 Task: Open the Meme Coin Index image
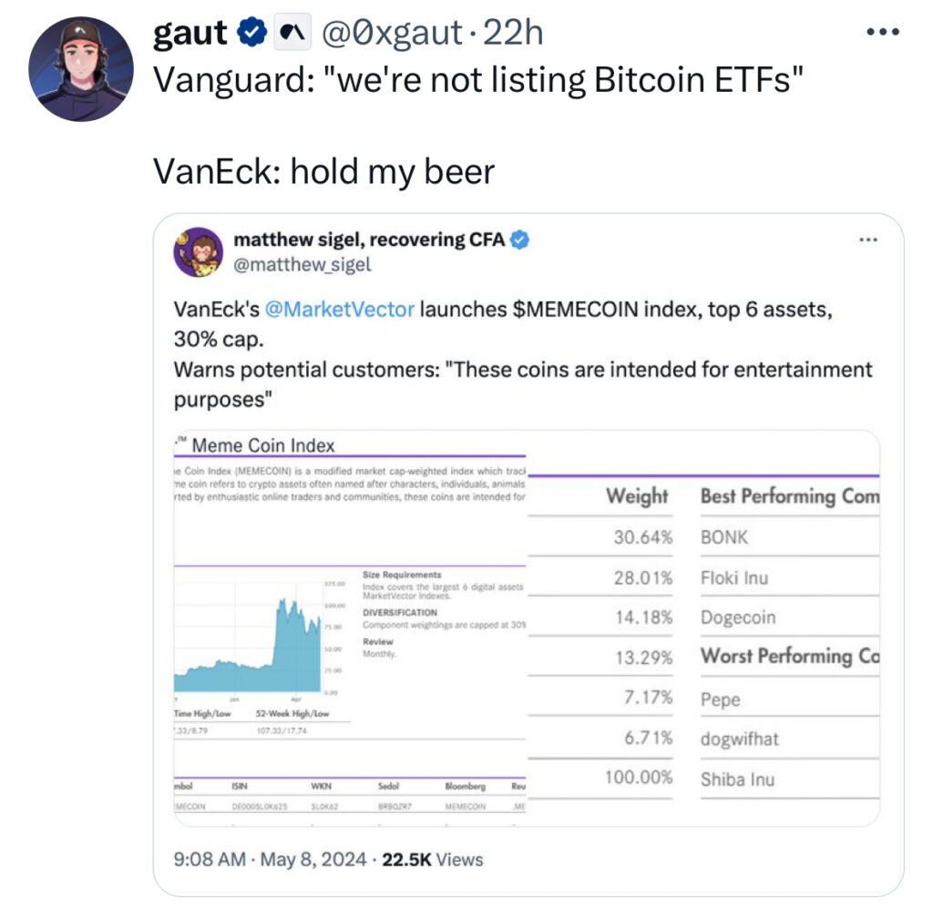click(527, 628)
